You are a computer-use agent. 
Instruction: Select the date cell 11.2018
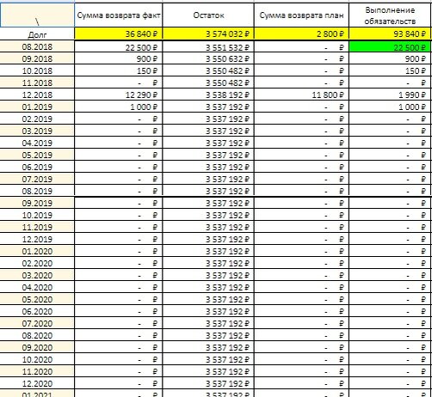pos(37,82)
